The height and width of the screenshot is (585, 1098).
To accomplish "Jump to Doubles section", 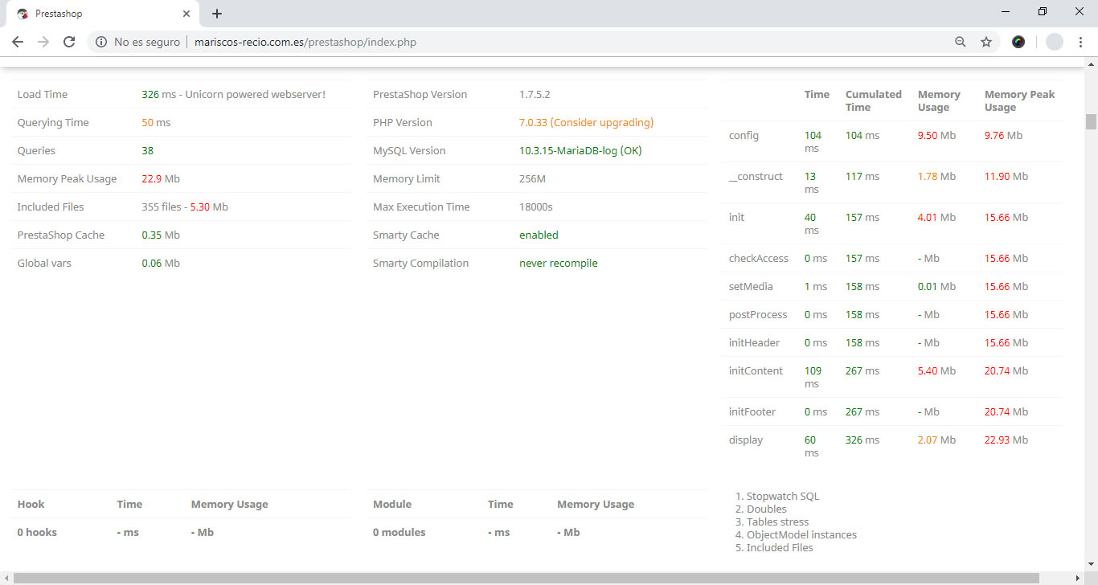I will [x=767, y=509].
